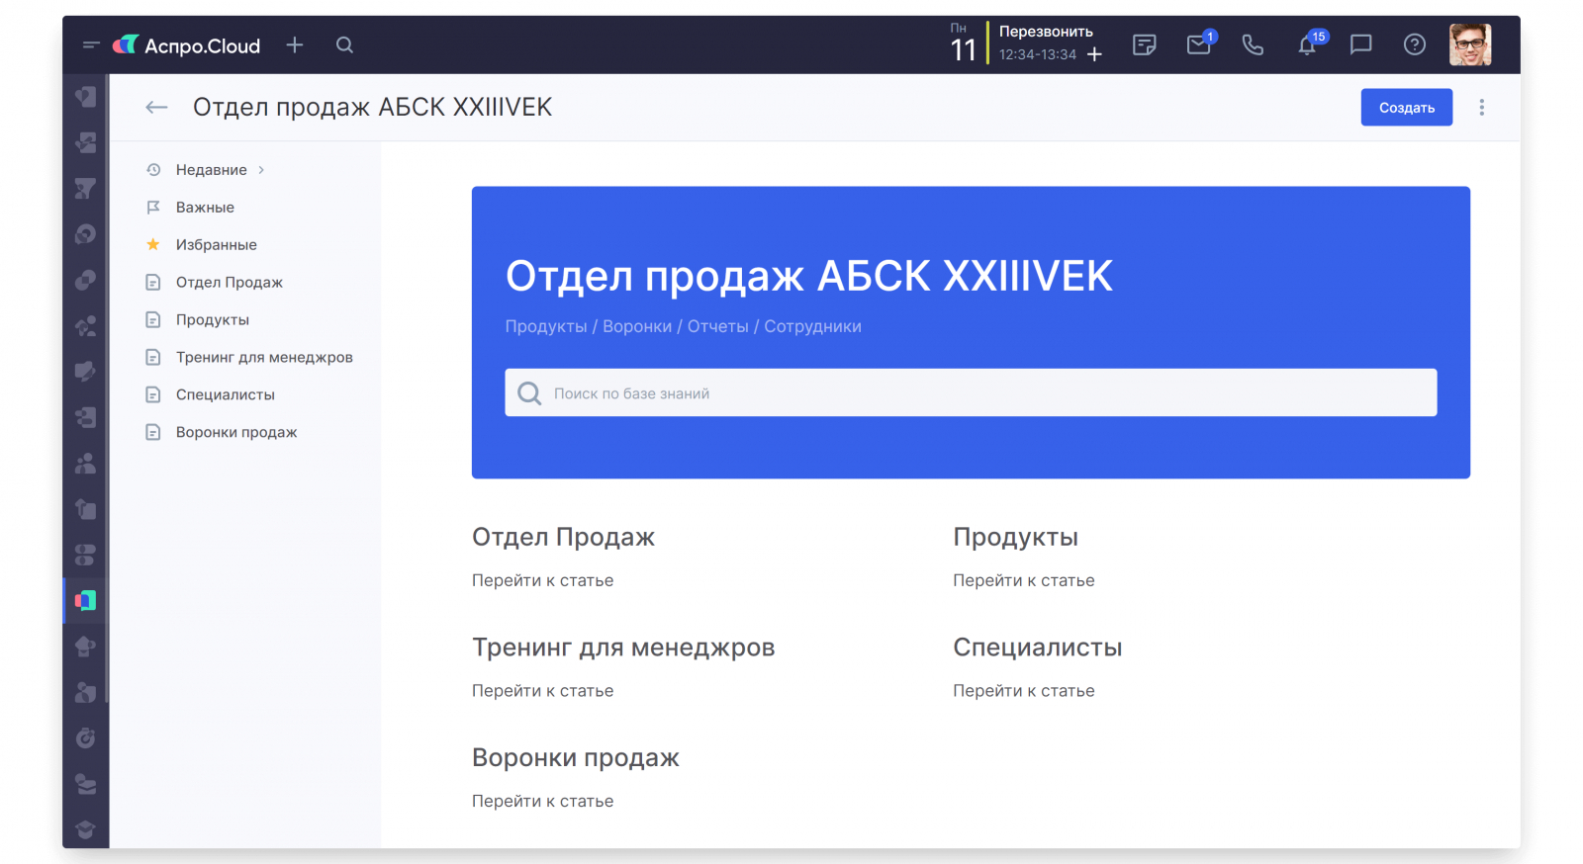Open the user avatar profile

tap(1470, 44)
